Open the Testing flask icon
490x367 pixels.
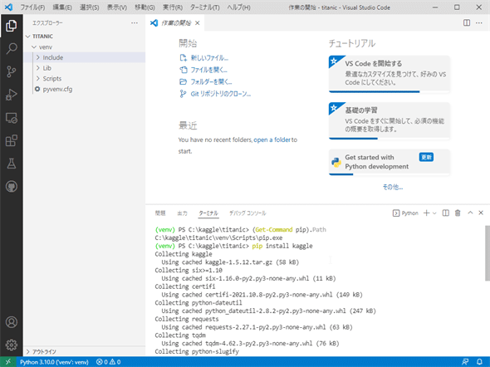pos(12,164)
